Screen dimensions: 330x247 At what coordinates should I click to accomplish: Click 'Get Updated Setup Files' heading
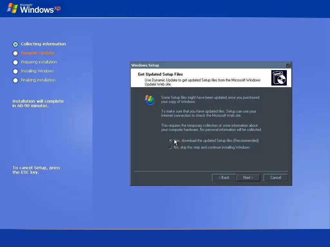tap(160, 74)
